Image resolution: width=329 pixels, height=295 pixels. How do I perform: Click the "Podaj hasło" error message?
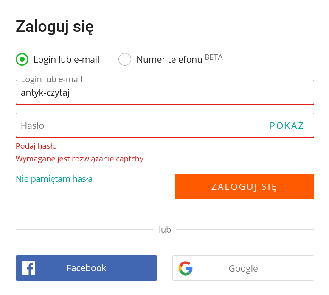(x=36, y=146)
